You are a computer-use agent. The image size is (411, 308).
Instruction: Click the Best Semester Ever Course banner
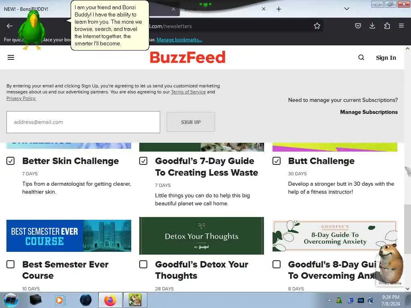coord(69,236)
